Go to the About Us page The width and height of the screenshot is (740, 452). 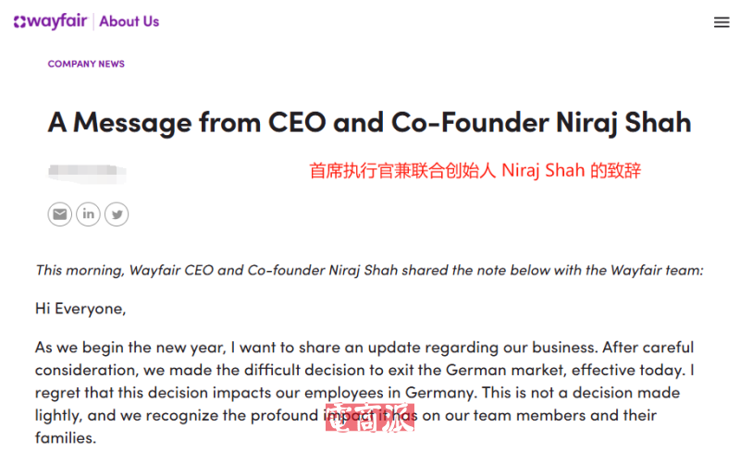coord(129,21)
